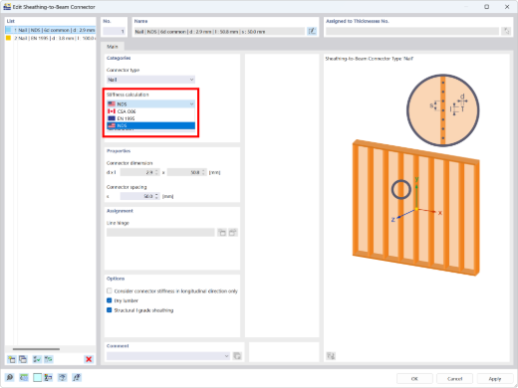518x388 pixels.
Task: Toggle Structural I grade sheathing checkbox
Action: pos(110,310)
